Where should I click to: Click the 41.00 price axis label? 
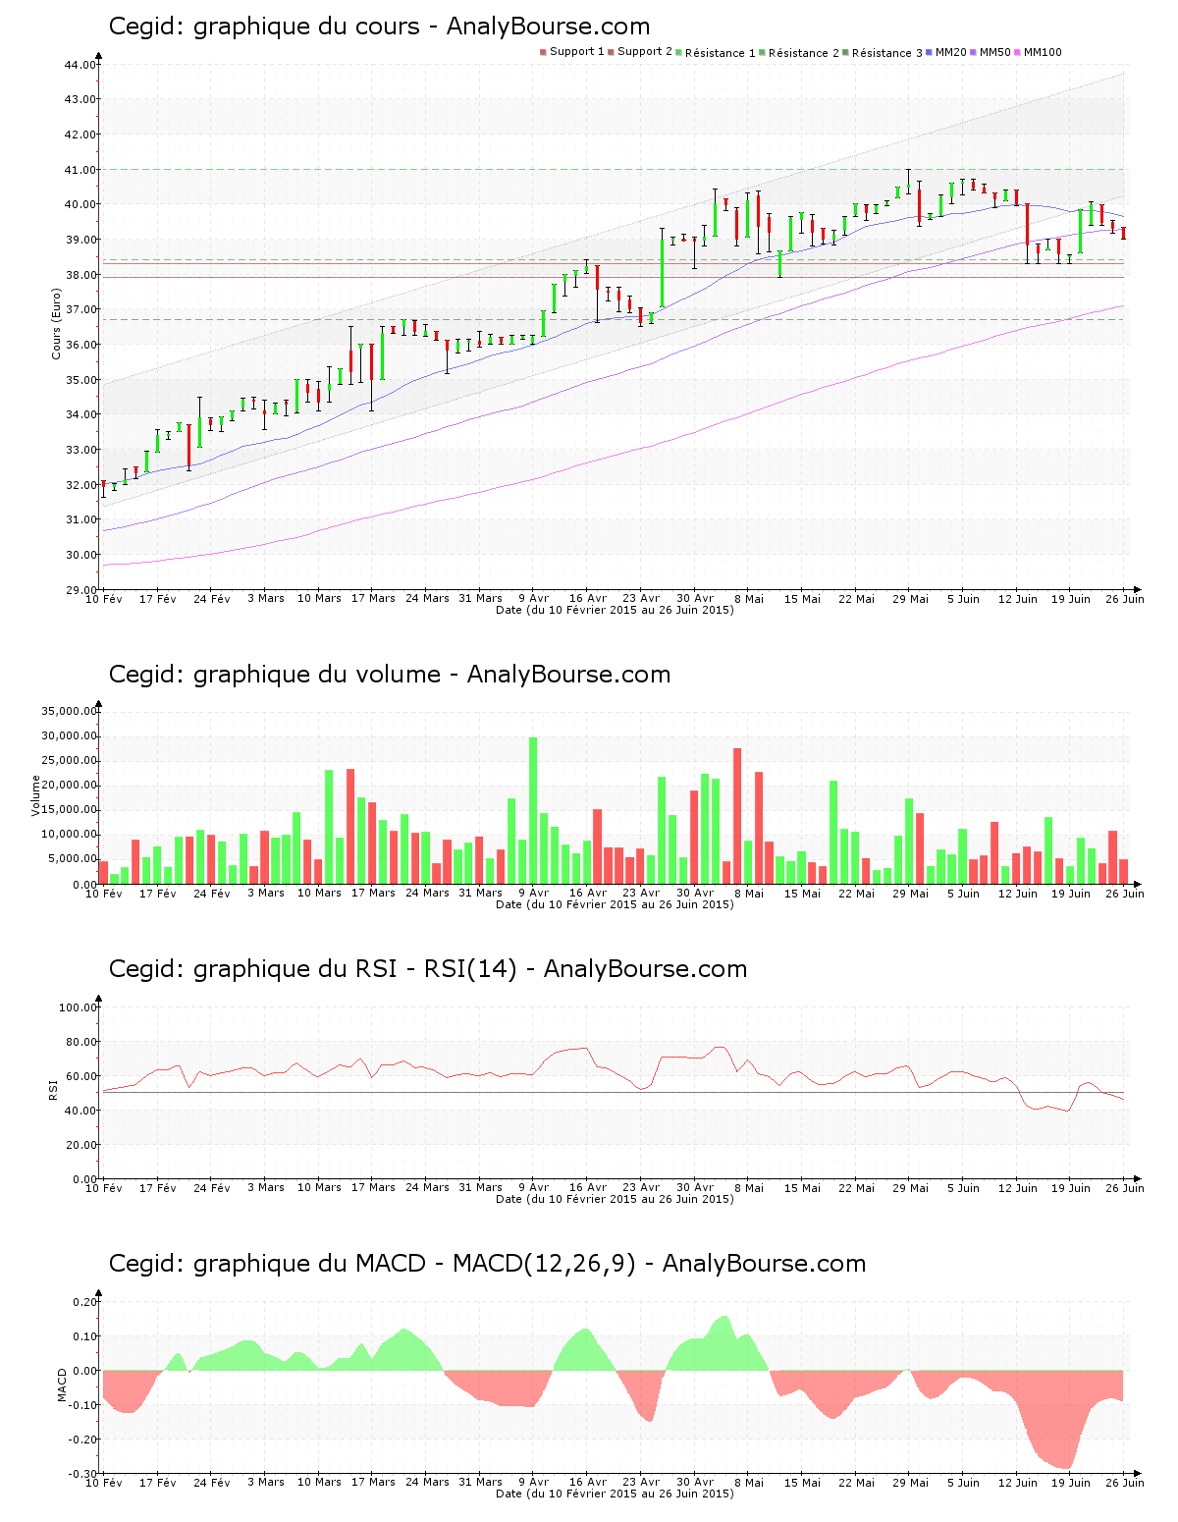[x=80, y=170]
